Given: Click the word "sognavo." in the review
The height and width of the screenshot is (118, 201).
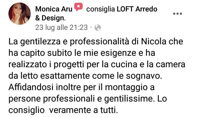Looking at the screenshot, I should point(144,76).
